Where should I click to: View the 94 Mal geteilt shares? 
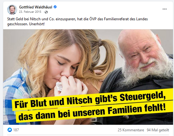(x=158, y=130)
